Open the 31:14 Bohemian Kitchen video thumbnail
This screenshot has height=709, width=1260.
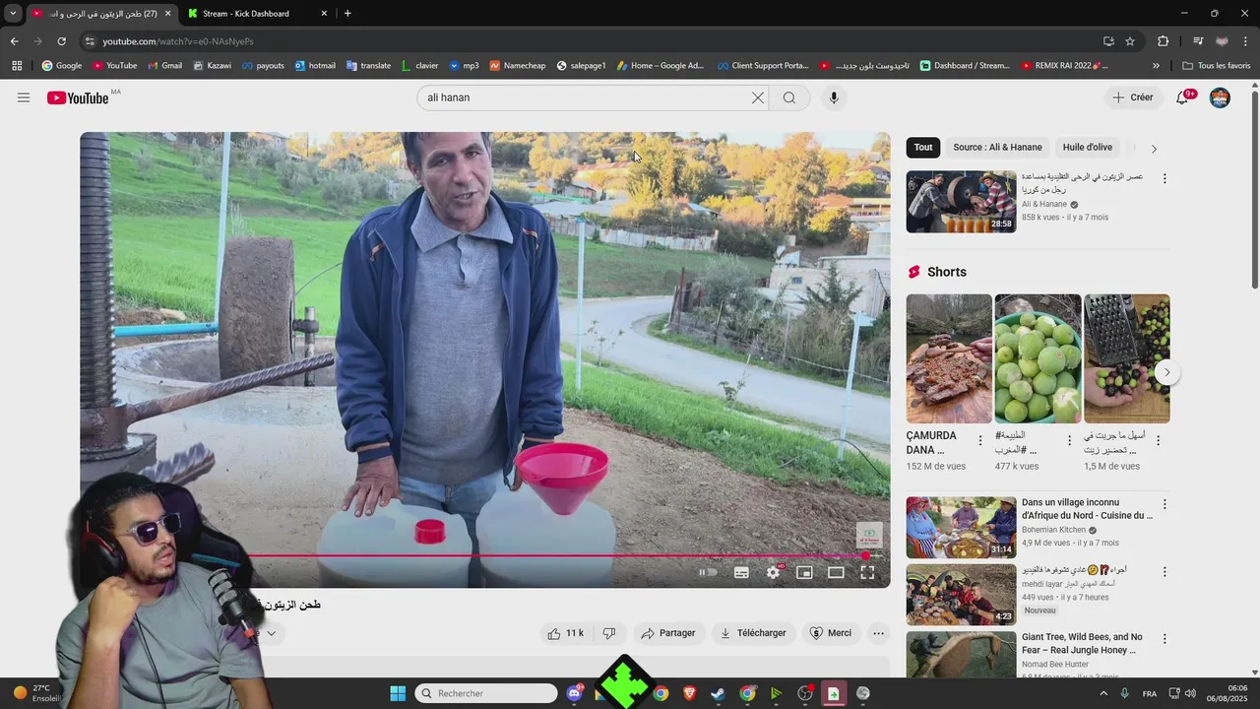click(x=961, y=527)
